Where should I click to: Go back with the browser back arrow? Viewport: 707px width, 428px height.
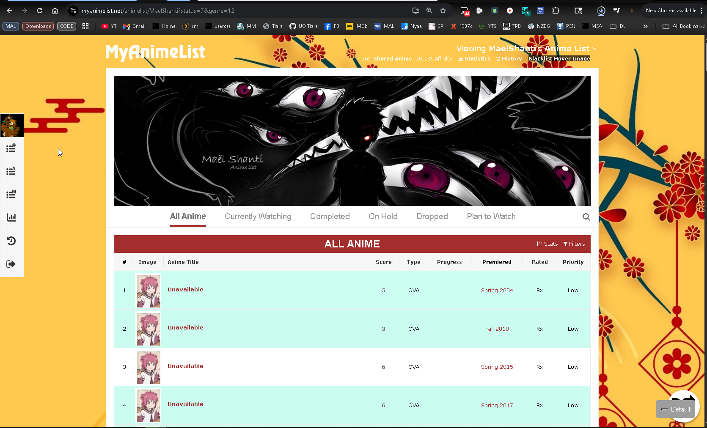tap(9, 11)
